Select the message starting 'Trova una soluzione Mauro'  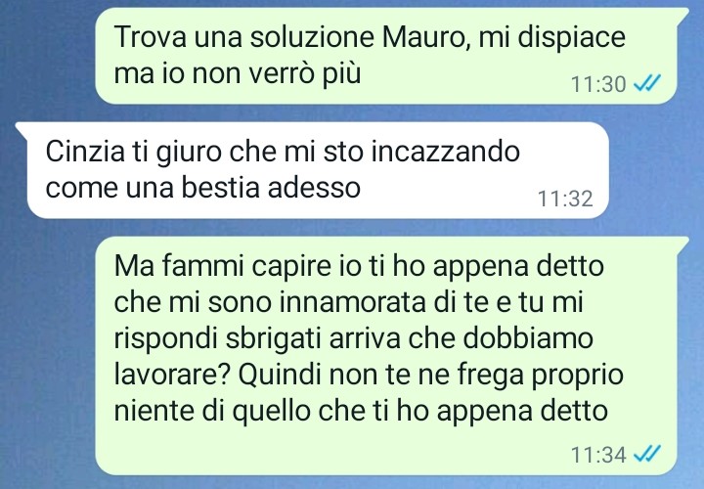(386, 56)
